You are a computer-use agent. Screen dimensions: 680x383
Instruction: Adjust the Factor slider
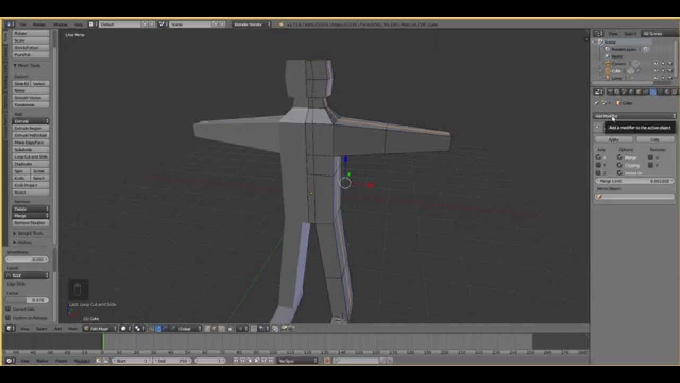pos(27,300)
